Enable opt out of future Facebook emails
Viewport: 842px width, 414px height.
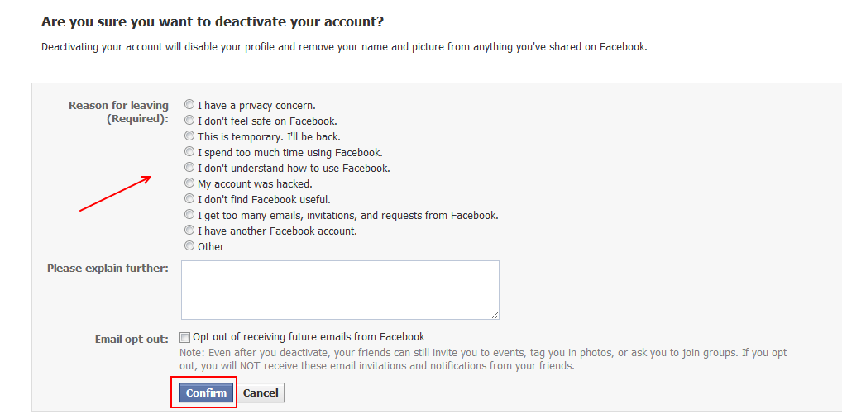point(186,337)
